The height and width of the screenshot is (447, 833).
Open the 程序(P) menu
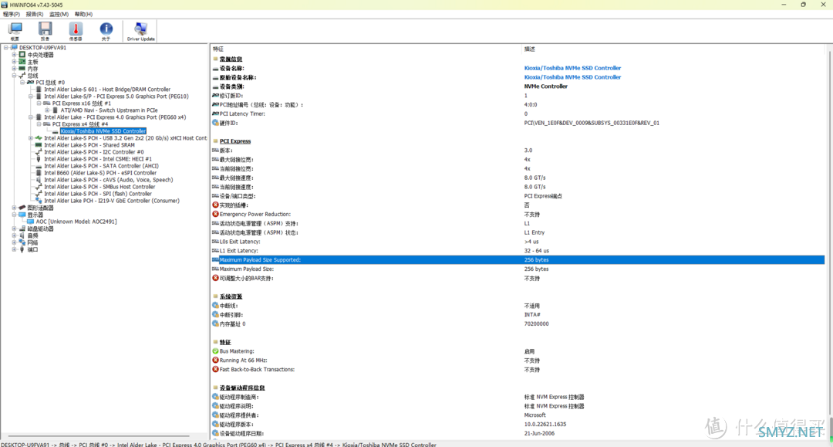click(x=11, y=15)
